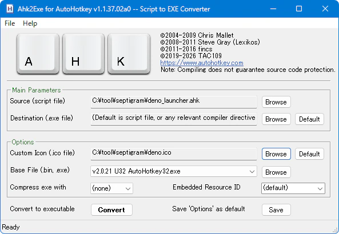Click the Convert button
The width and height of the screenshot is (339, 234).
(111, 210)
